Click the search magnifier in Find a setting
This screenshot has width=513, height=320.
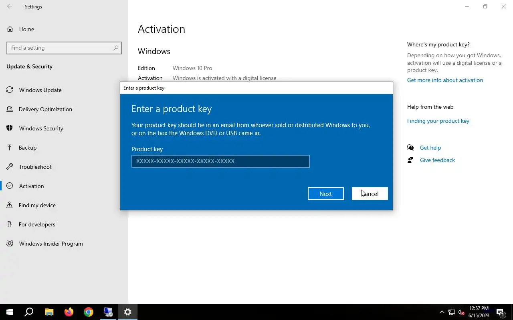tap(116, 48)
